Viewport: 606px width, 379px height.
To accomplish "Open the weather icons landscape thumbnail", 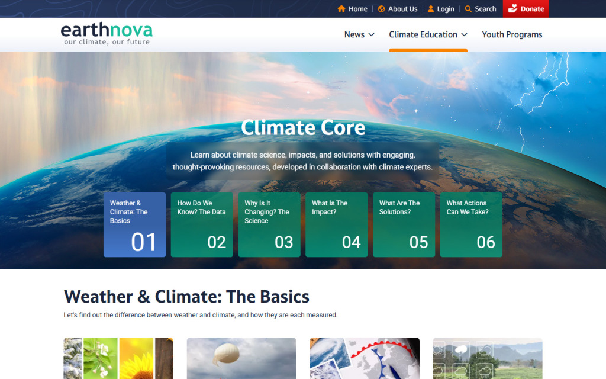I will point(488,358).
